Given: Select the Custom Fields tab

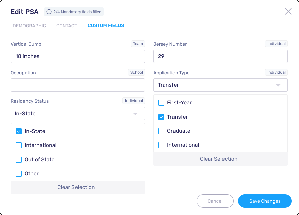Looking at the screenshot, I should [x=106, y=26].
